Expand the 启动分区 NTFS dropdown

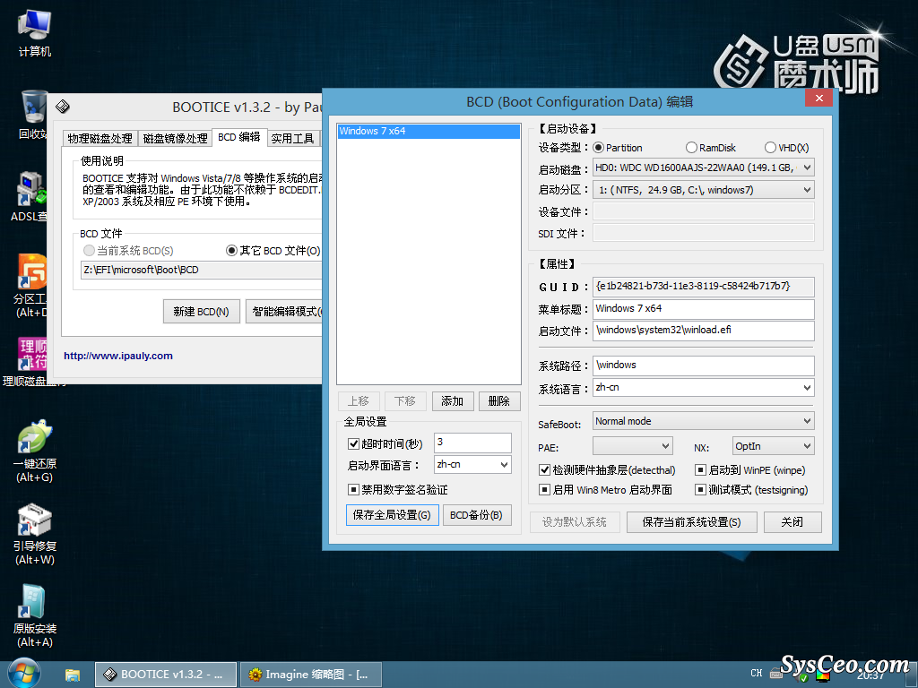(x=807, y=190)
